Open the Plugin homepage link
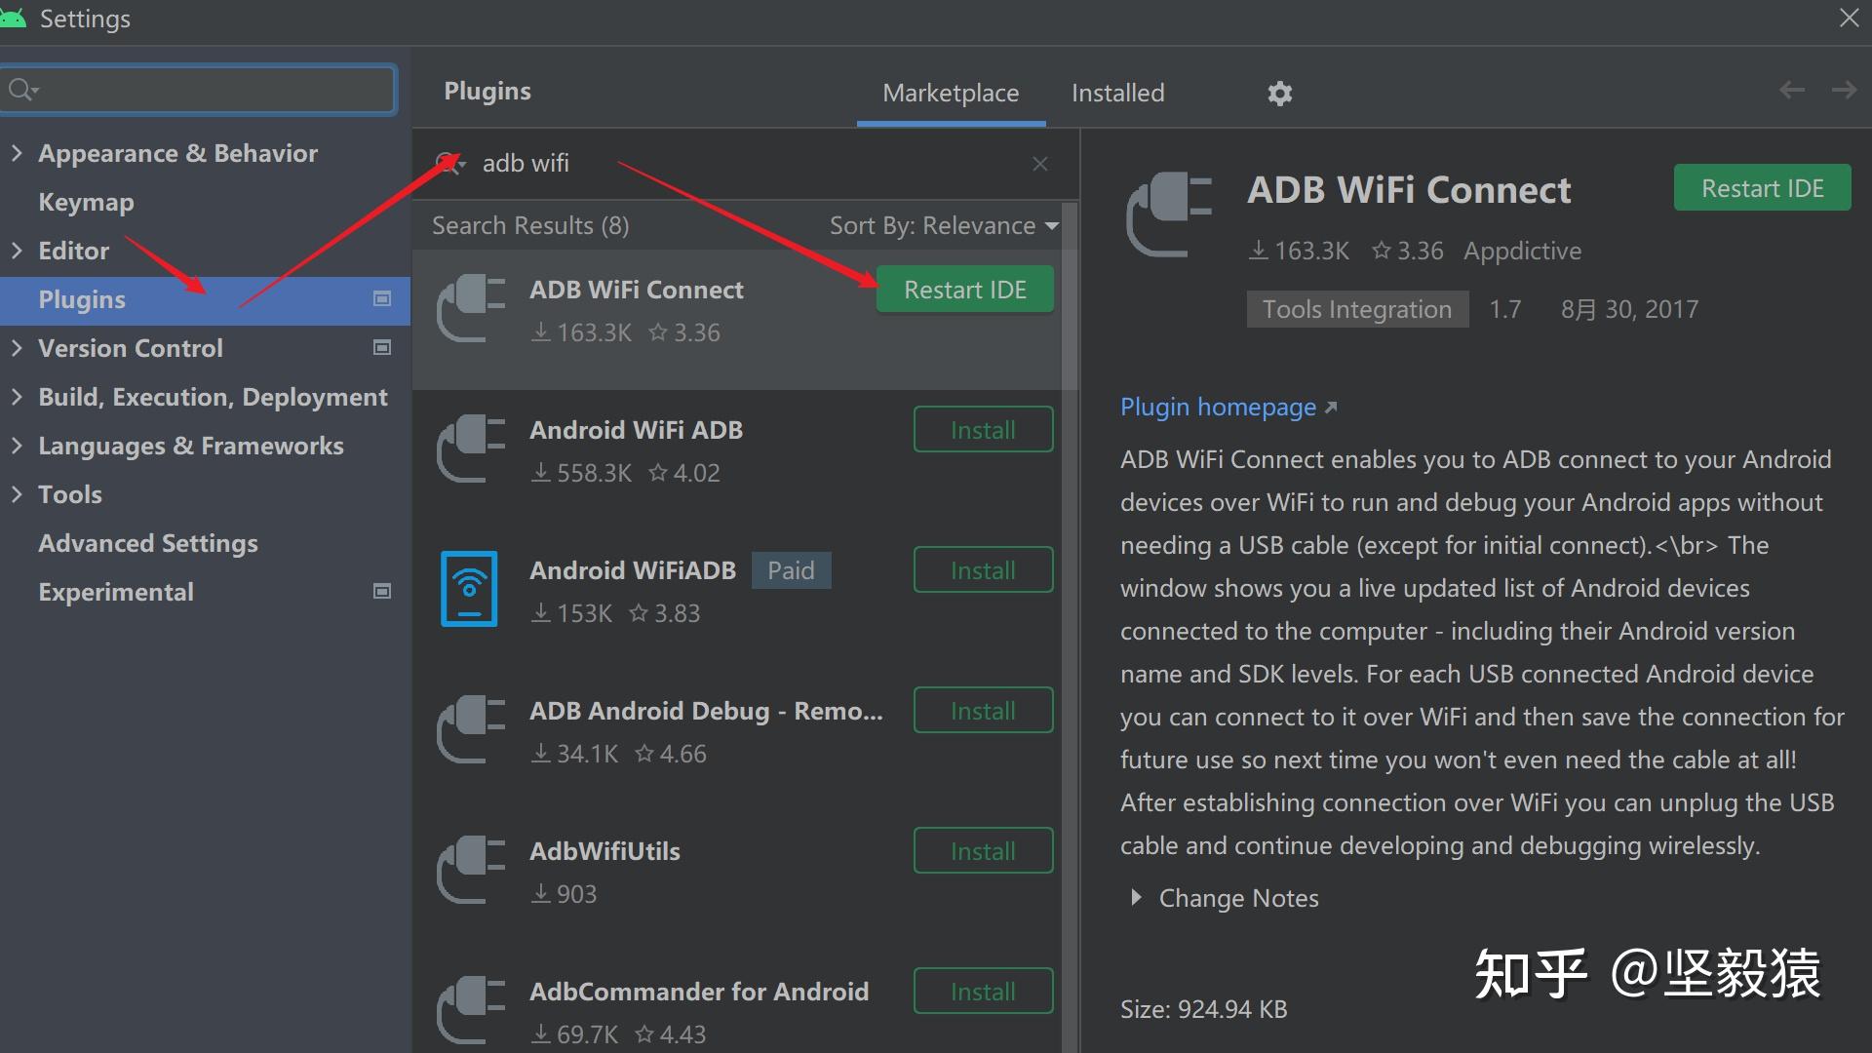 [1219, 408]
